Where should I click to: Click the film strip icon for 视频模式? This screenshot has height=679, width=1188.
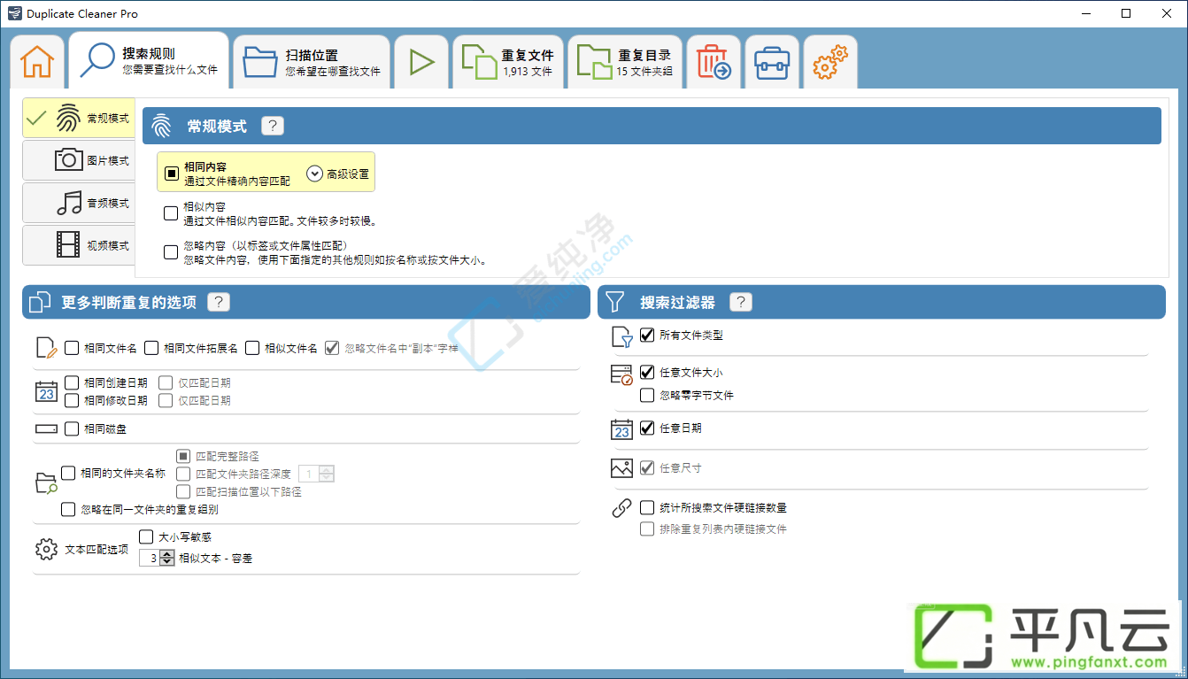[69, 244]
